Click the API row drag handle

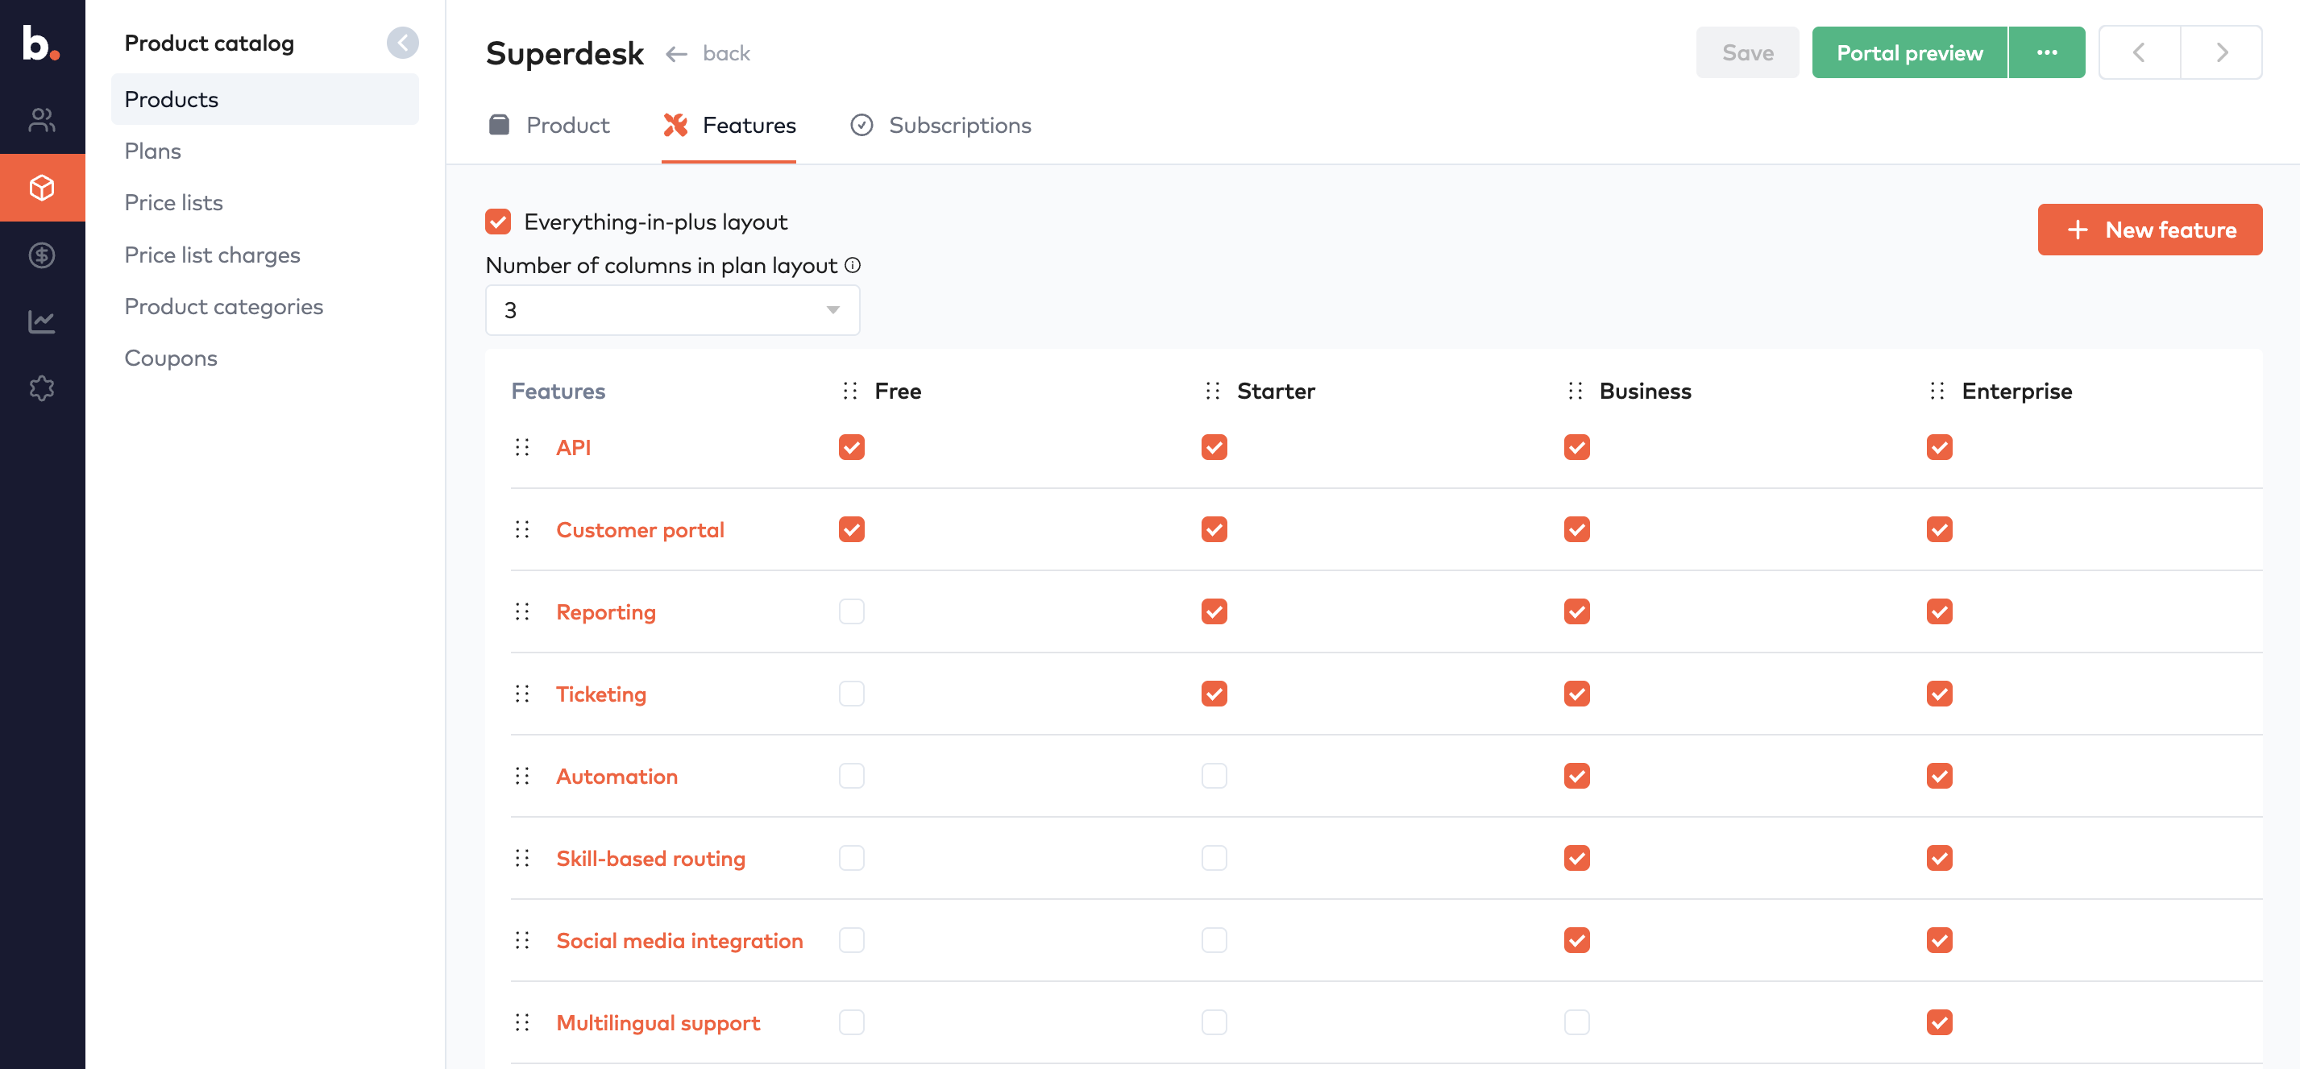point(522,447)
